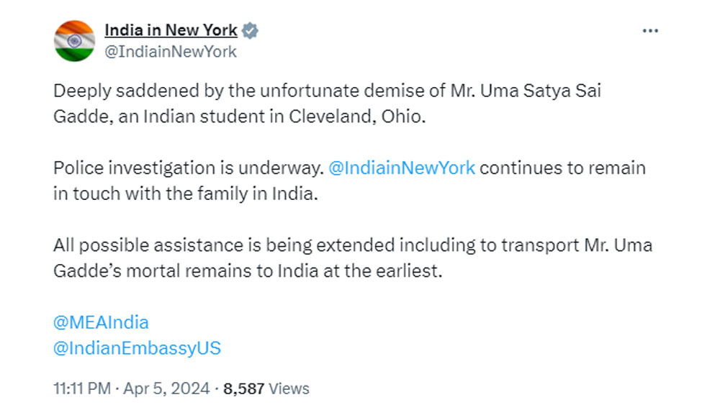Click the 'Police investigation is underway' sentence
This screenshot has height=405, width=720.
pyautogui.click(x=187, y=168)
